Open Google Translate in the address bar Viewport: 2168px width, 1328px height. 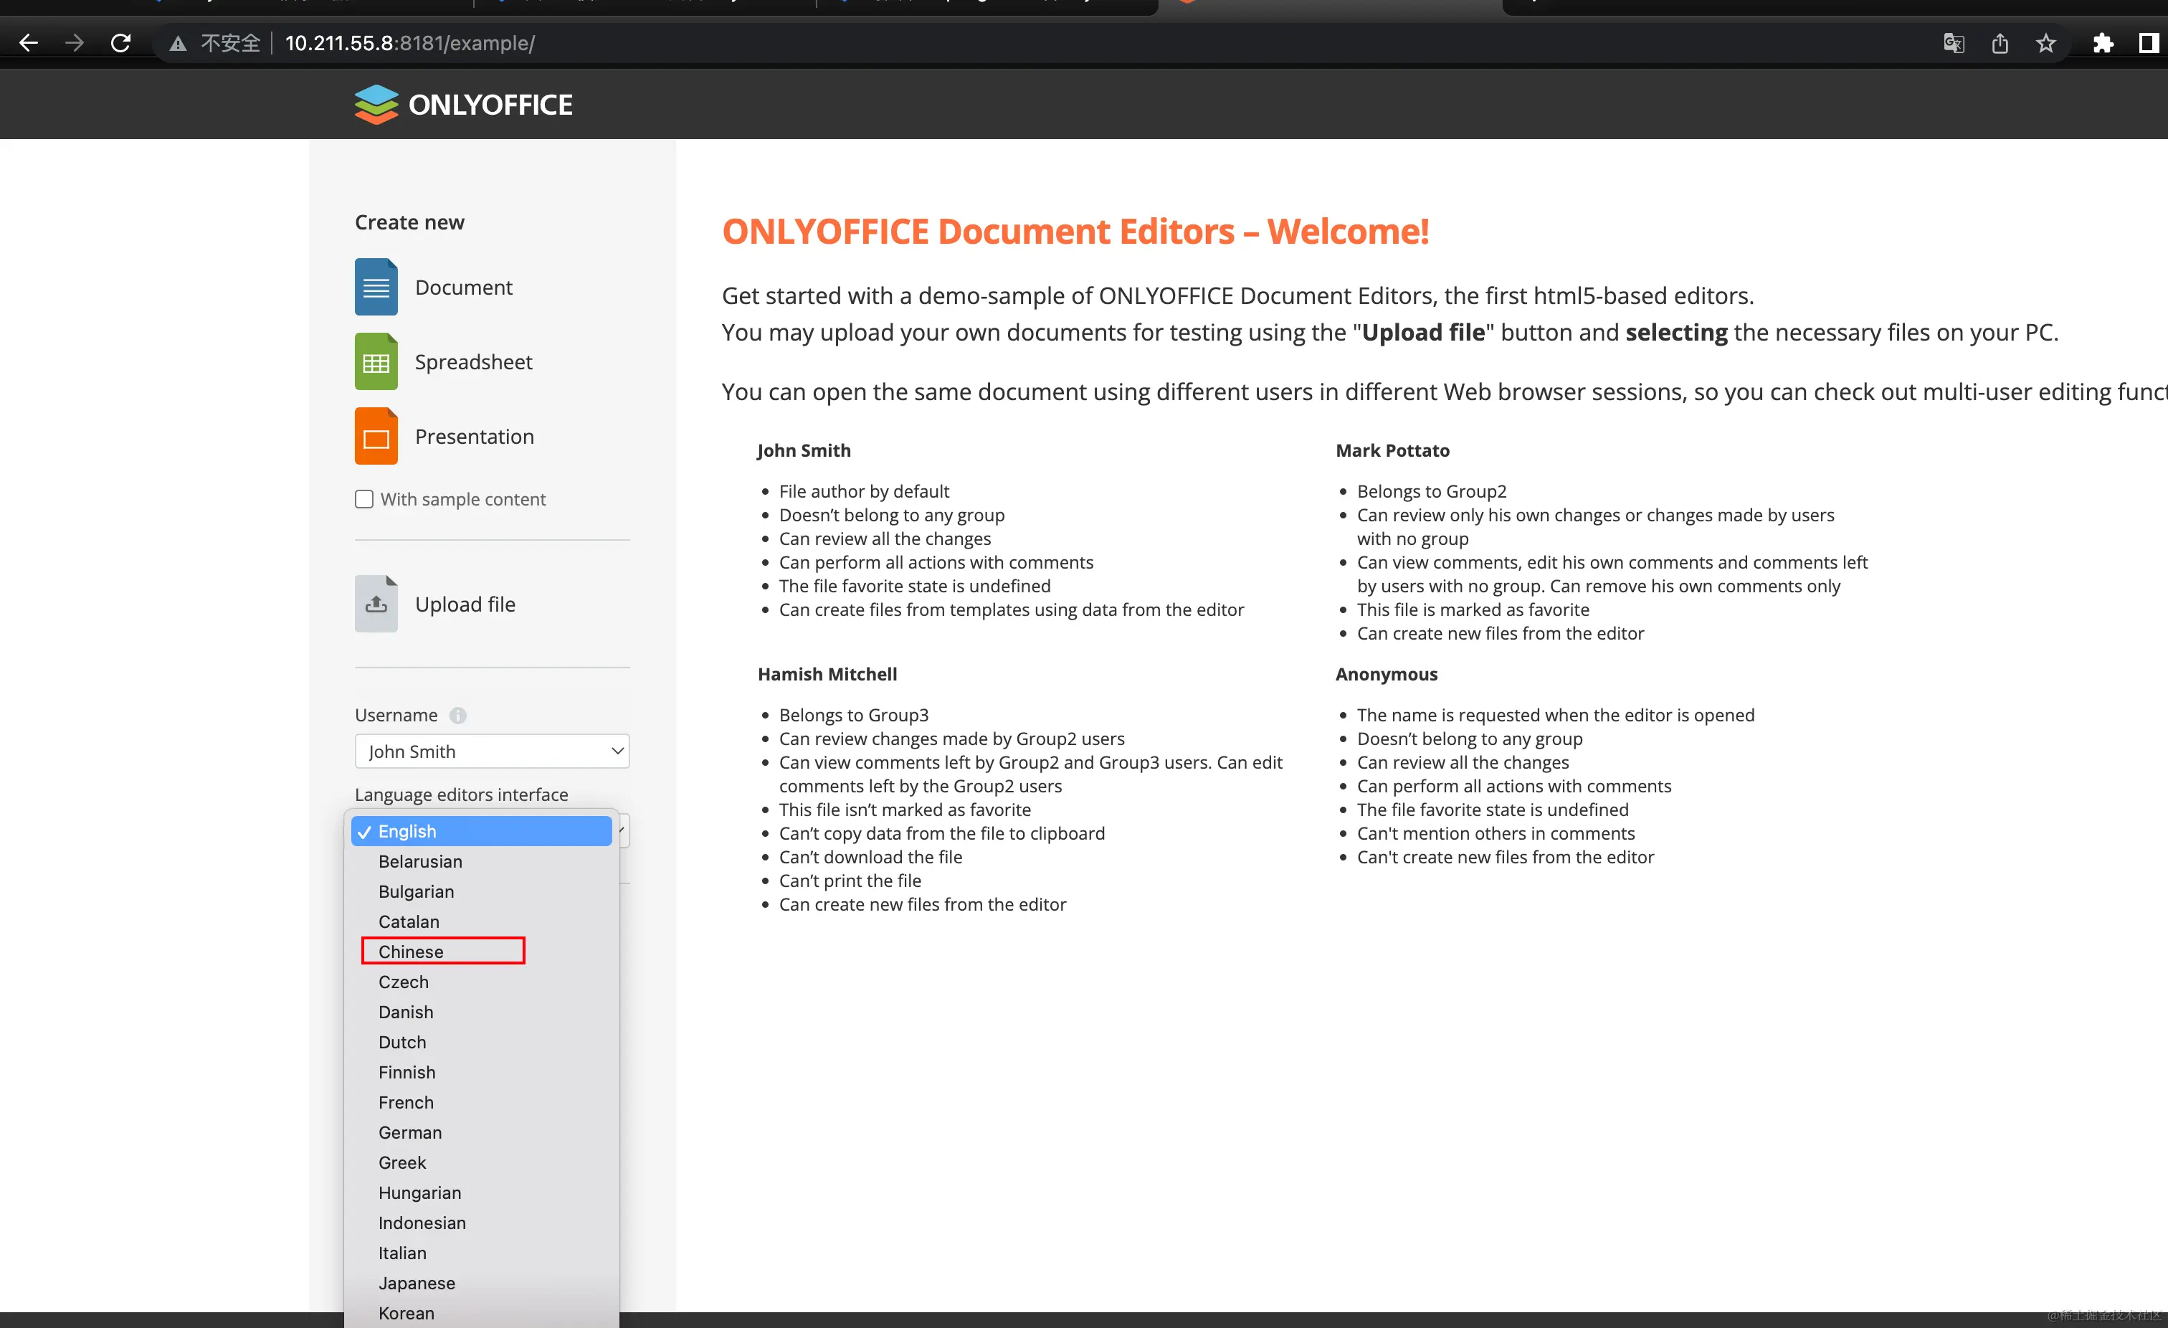(1954, 42)
